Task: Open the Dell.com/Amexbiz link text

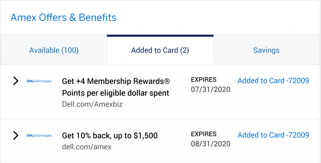Action: [92, 104]
